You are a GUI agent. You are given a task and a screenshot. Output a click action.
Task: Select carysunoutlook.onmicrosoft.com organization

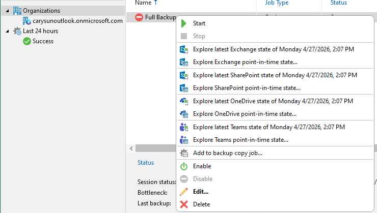pyautogui.click(x=77, y=21)
